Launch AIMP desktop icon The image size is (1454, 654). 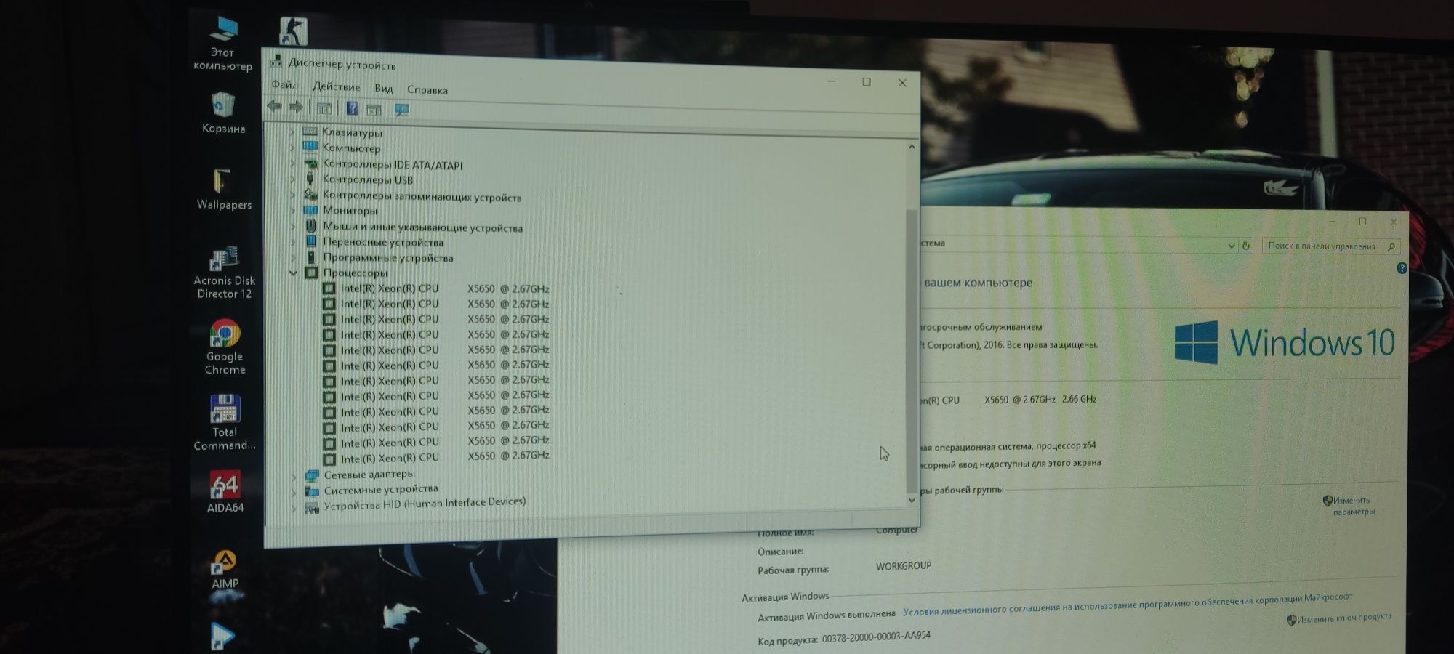click(225, 568)
